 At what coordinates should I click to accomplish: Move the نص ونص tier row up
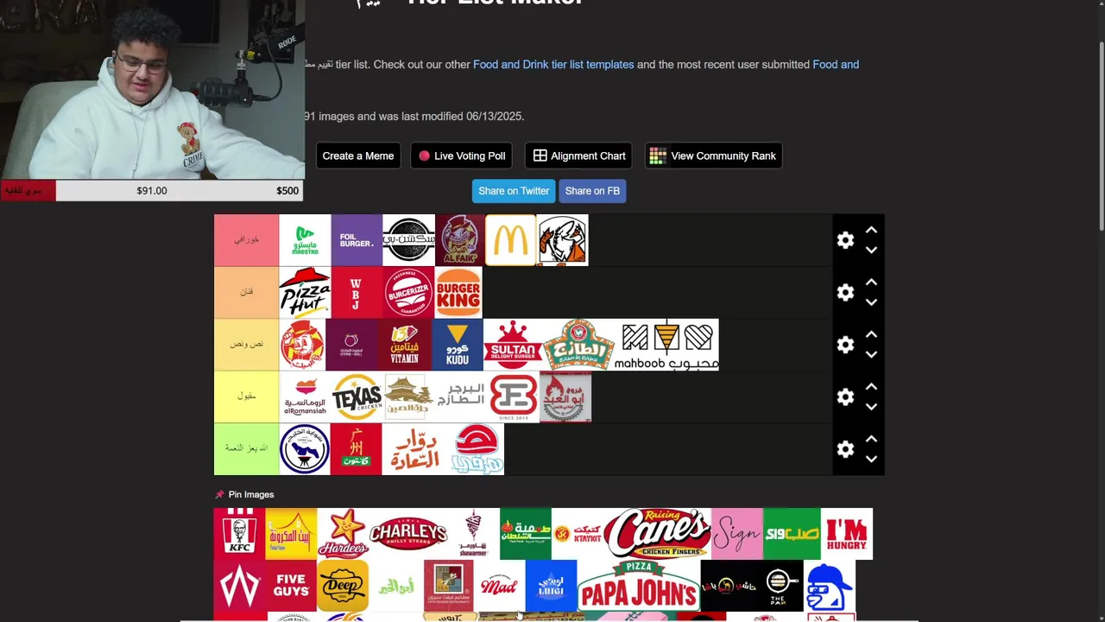871,334
